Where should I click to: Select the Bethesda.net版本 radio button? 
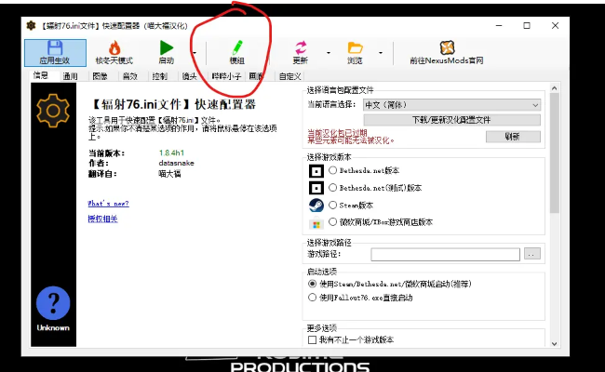click(x=332, y=170)
